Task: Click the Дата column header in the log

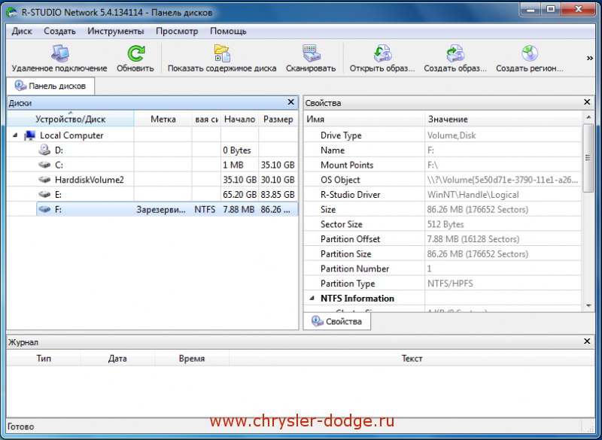Action: 117,358
